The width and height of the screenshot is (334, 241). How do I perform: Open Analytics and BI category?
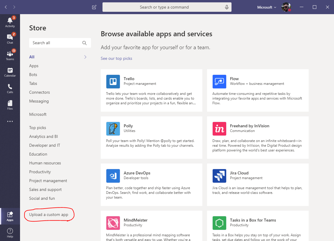(44, 136)
